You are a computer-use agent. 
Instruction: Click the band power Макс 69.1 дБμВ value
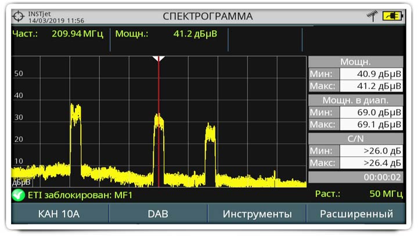pos(371,124)
